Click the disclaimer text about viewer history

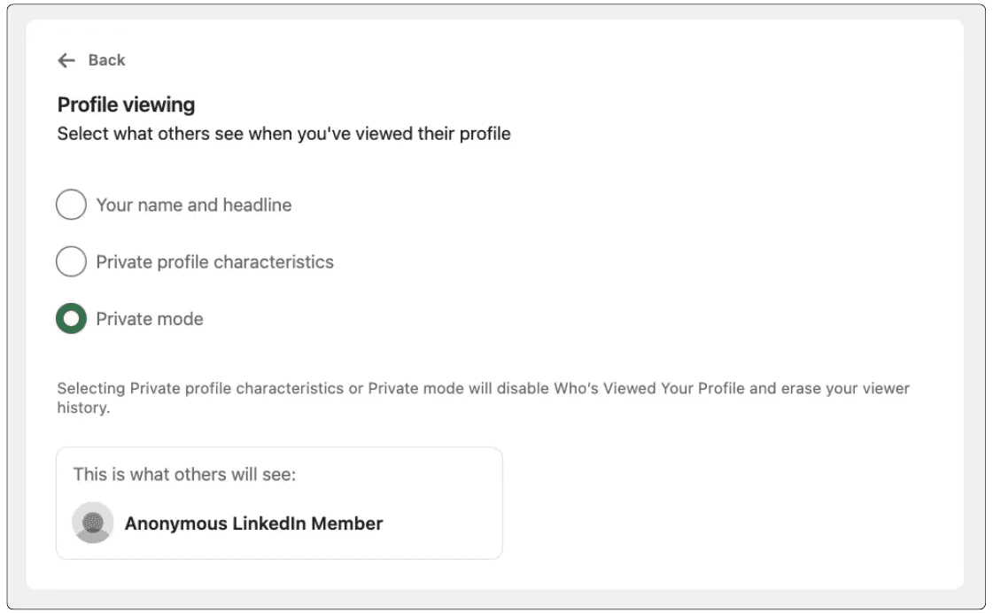click(x=483, y=397)
